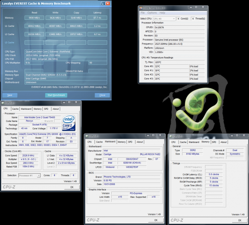Click the Memory Read 5930 MB/s field
Viewport: 249px width, 225px height.
click(34, 18)
